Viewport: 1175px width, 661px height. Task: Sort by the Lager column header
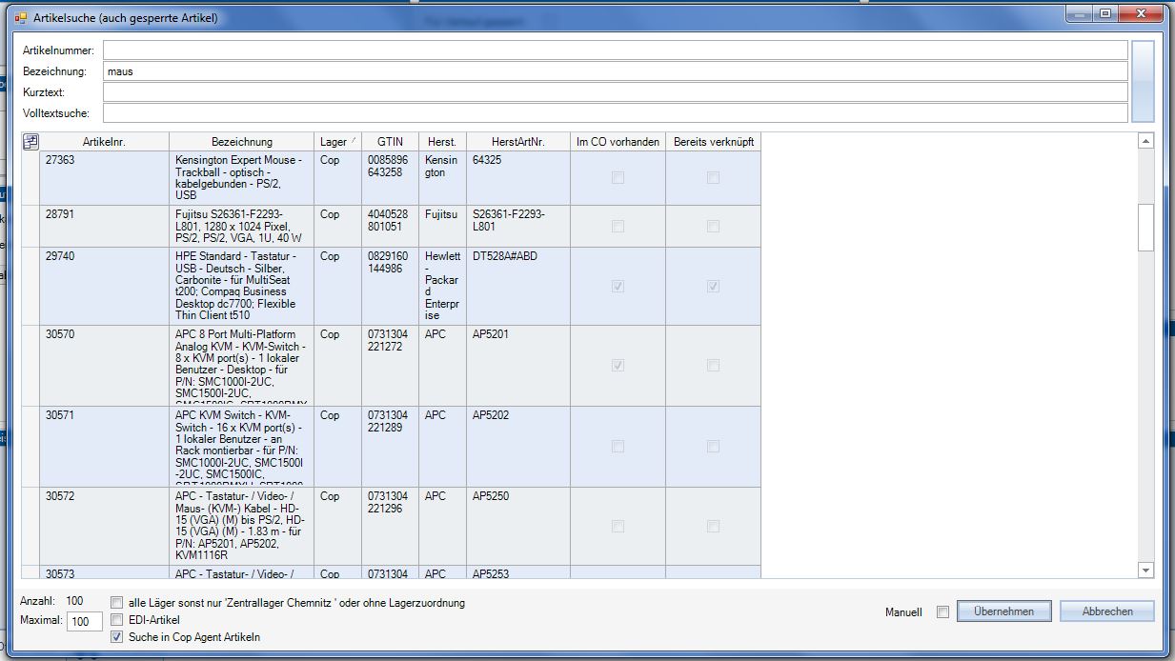pyautogui.click(x=337, y=142)
